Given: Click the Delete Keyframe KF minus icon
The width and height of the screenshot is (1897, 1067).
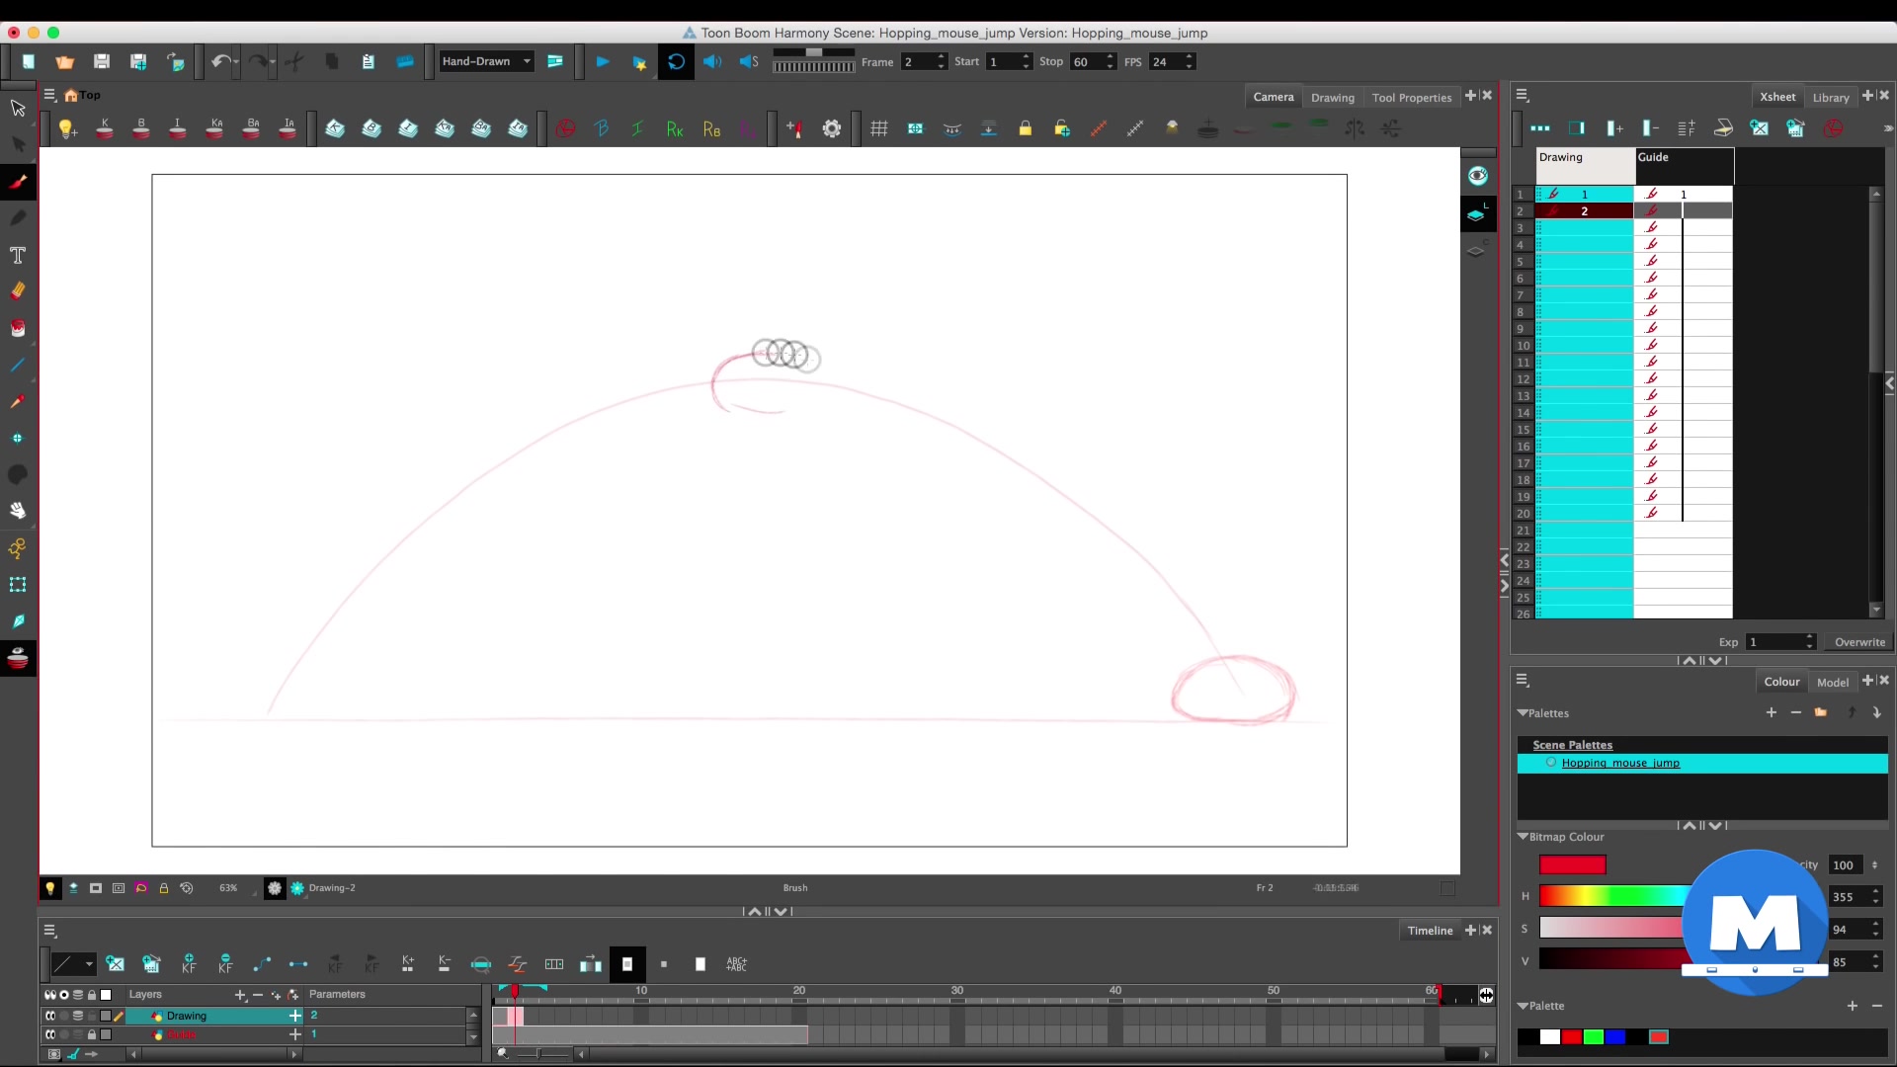Looking at the screenshot, I should (225, 964).
